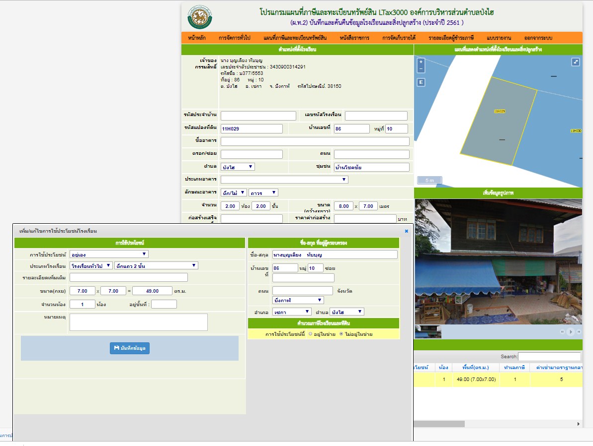
Task: Open the การใช้ประโยชน์ dropdown showing อยู่เอง
Action: tap(109, 255)
